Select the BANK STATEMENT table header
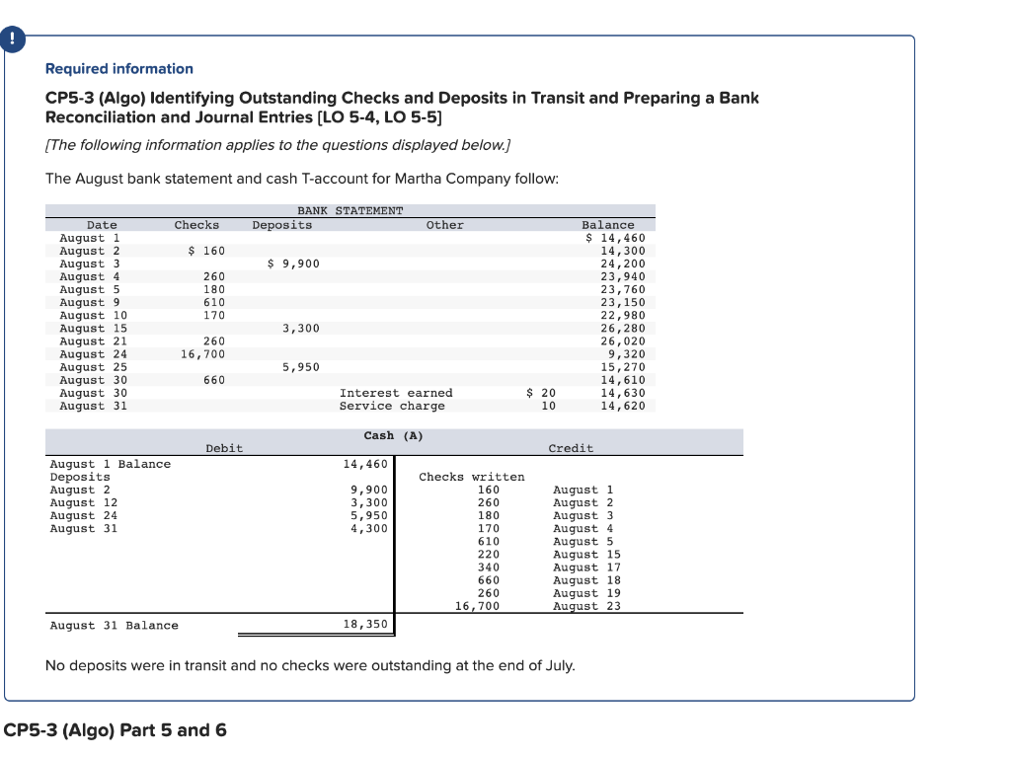1011x757 pixels. (350, 210)
